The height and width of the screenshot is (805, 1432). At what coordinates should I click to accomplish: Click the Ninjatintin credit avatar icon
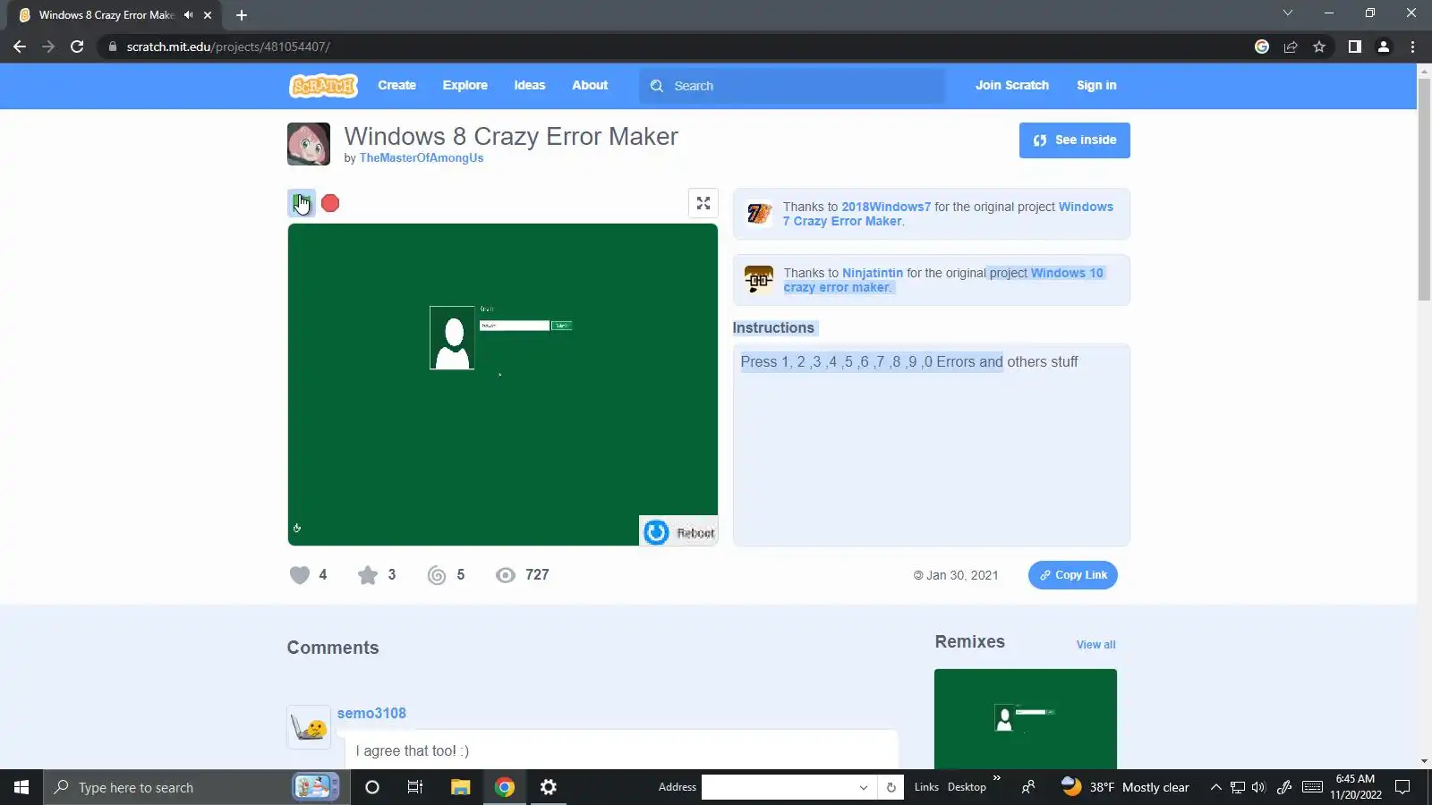tap(759, 280)
